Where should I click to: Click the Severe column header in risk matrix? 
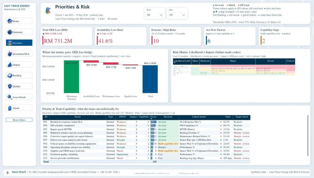(270, 61)
